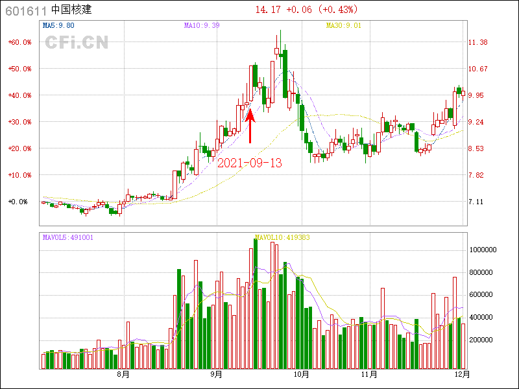Click the 0.0% baseline label on left axis
Viewport: 519px width, 389px height.
coord(19,202)
